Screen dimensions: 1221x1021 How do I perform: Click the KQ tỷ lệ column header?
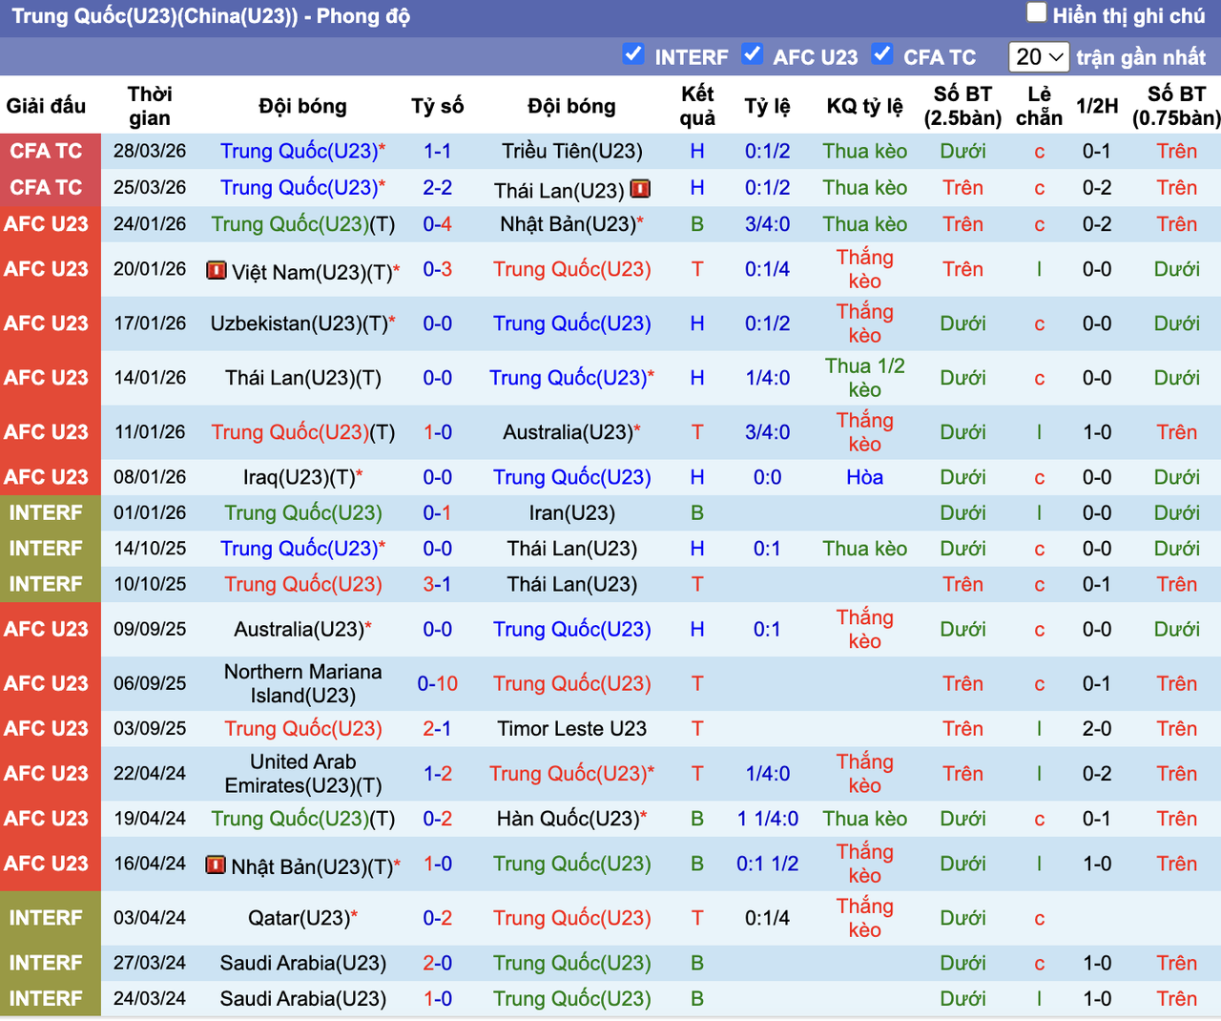tap(865, 106)
